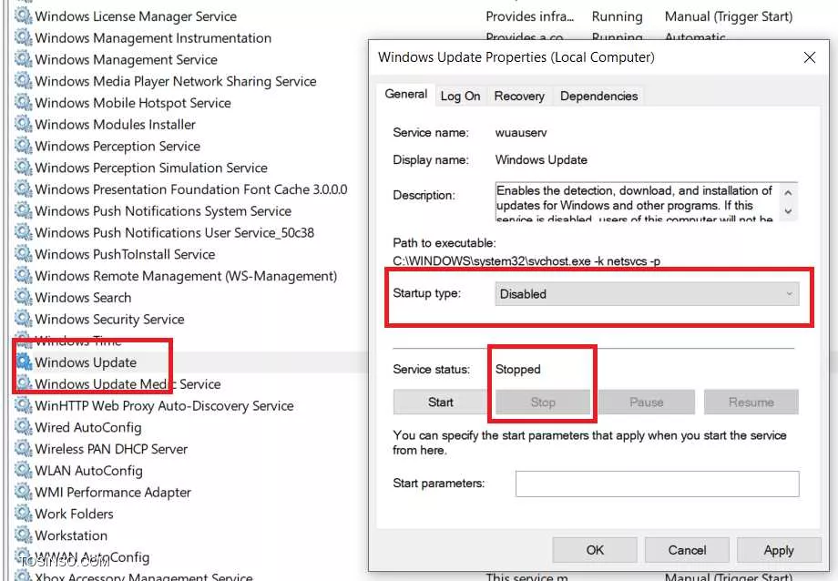The height and width of the screenshot is (581, 838).
Task: Open the Startup type dropdown
Action: (x=647, y=294)
